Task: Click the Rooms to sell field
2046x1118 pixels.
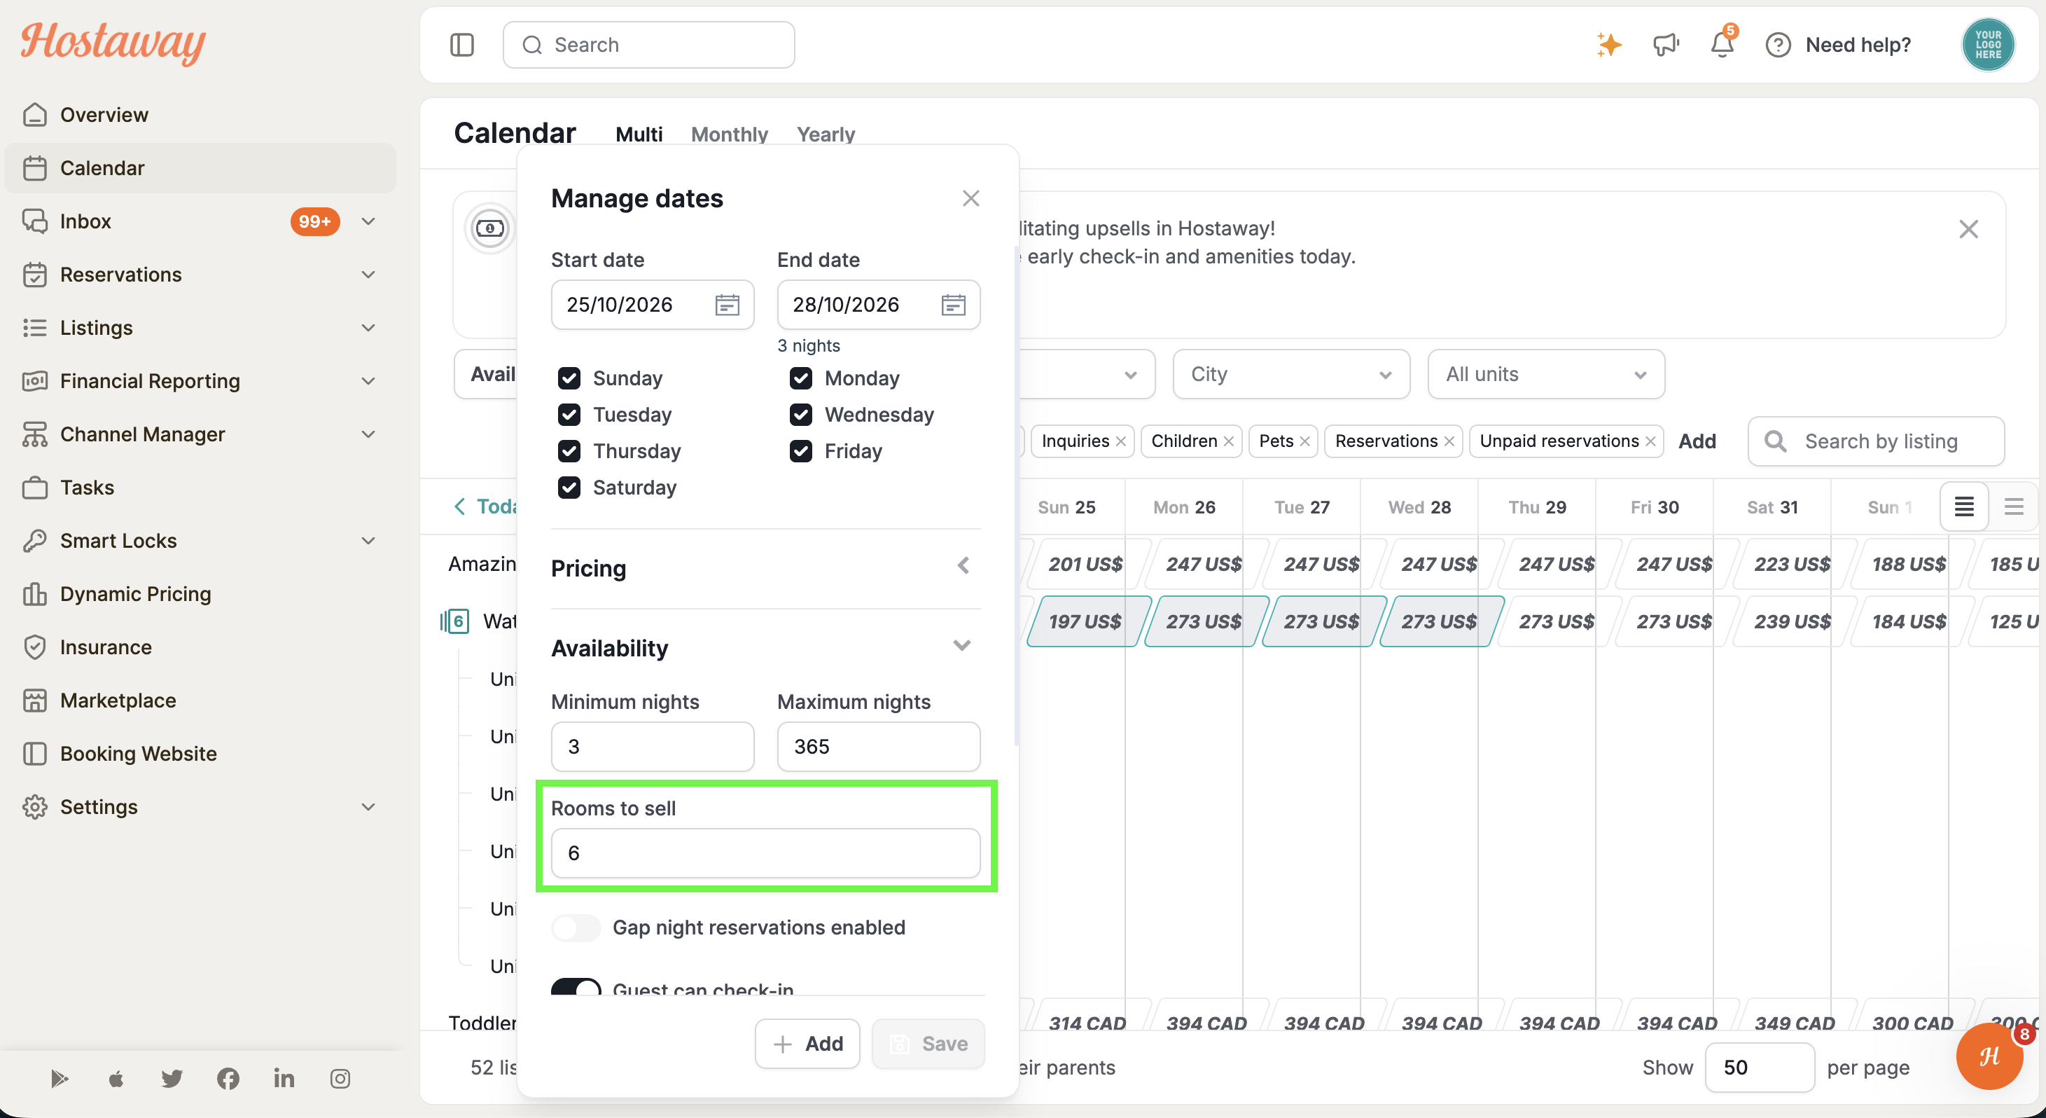Action: tap(765, 853)
